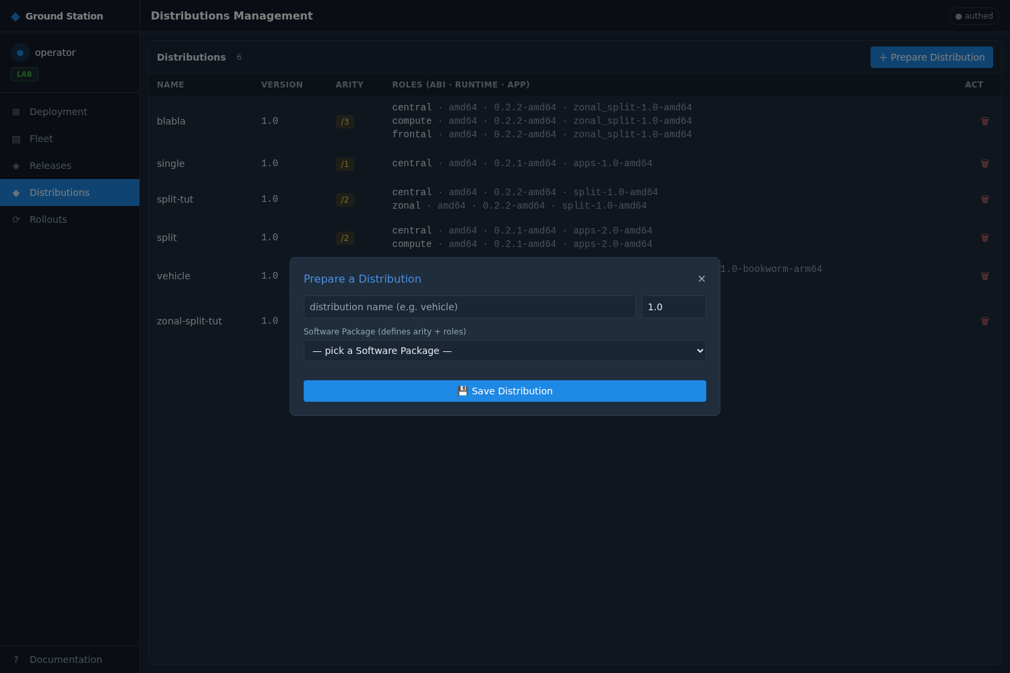Click the authed status badge
The width and height of the screenshot is (1010, 673).
pos(974,16)
